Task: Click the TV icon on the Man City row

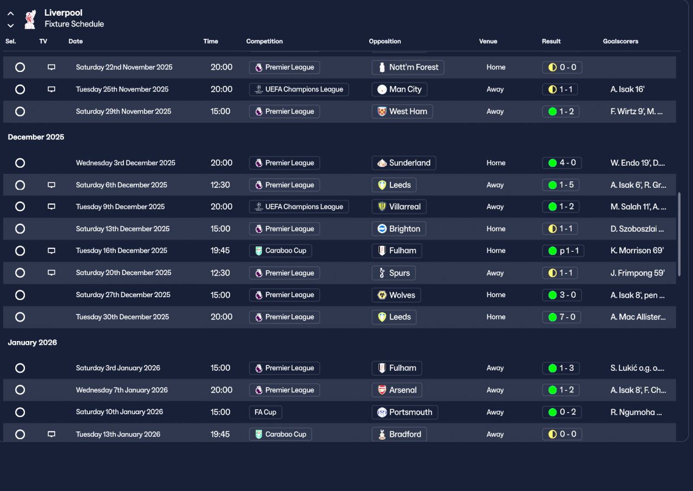Action: point(51,89)
